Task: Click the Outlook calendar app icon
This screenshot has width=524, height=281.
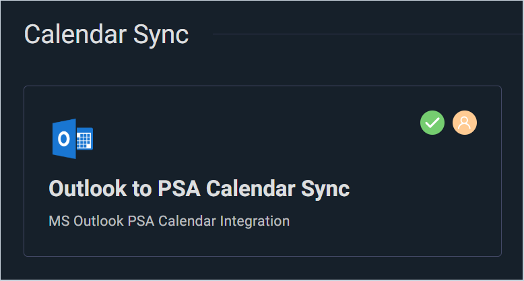Action: click(72, 139)
